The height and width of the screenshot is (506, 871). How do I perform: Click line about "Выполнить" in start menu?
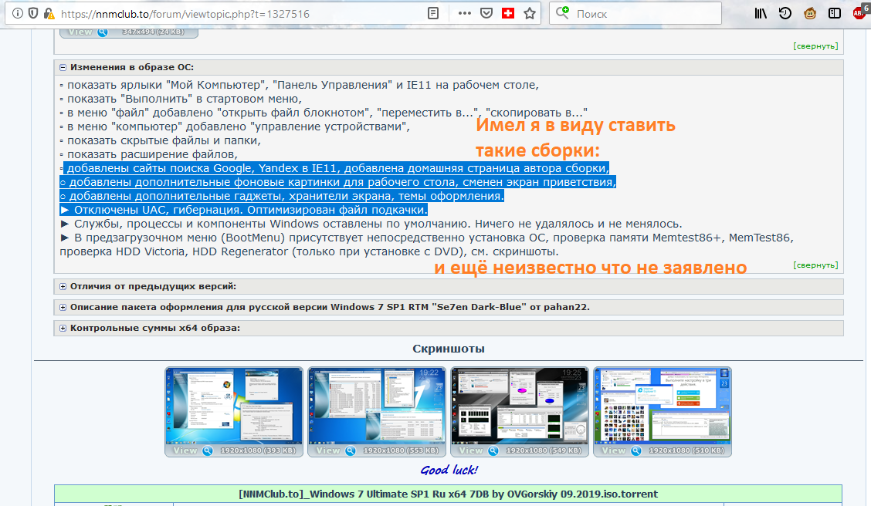(x=181, y=99)
